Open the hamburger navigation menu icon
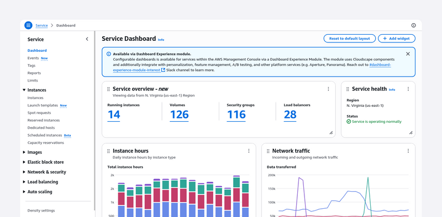This screenshot has height=217, width=442. [x=28, y=25]
